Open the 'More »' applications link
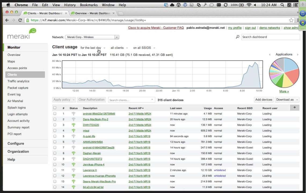This screenshot has width=306, height=193. (284, 91)
